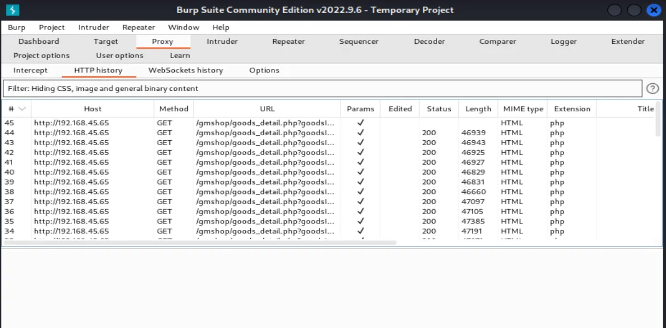666x328 pixels.
Task: Switch to the Decoder tab
Action: pos(429,41)
